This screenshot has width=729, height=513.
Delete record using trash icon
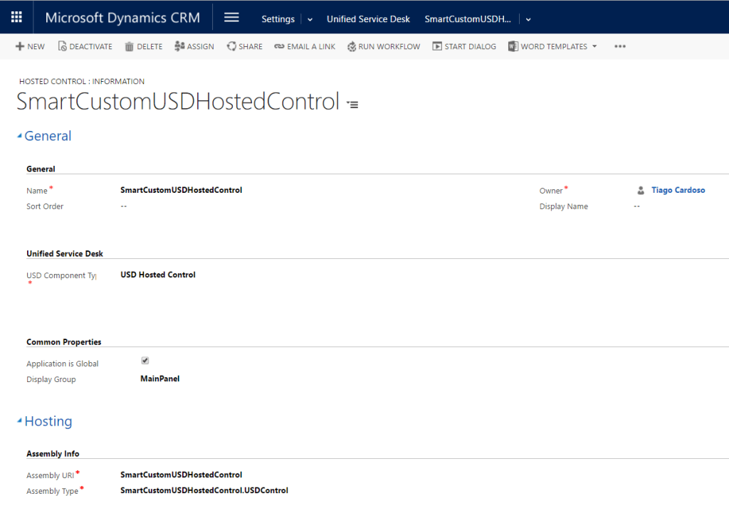tap(143, 46)
